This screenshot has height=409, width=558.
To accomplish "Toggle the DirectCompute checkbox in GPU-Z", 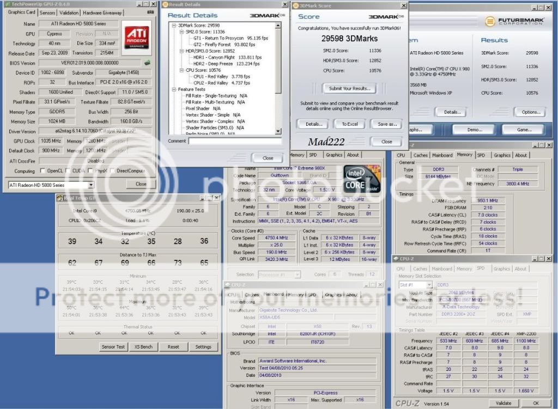I will click(112, 170).
